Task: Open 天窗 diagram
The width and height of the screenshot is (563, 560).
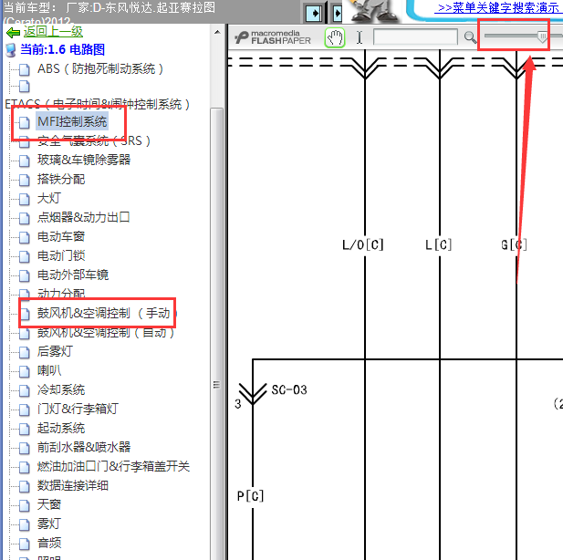Action: point(49,504)
